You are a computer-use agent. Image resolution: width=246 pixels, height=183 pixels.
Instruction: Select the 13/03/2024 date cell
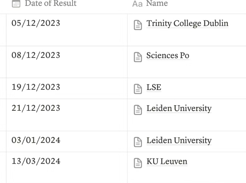[x=36, y=161]
